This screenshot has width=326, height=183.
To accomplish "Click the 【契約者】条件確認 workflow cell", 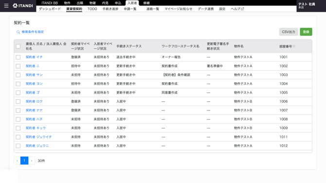I will pyautogui.click(x=176, y=74).
